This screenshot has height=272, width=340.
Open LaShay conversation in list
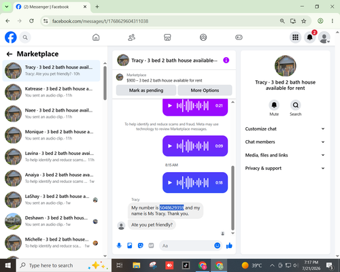click(x=51, y=200)
